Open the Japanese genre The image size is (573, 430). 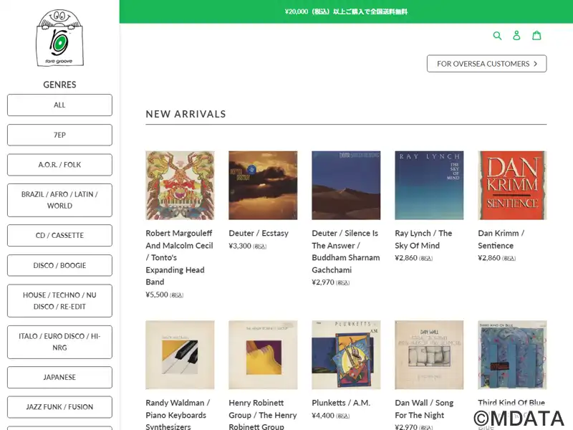click(59, 377)
